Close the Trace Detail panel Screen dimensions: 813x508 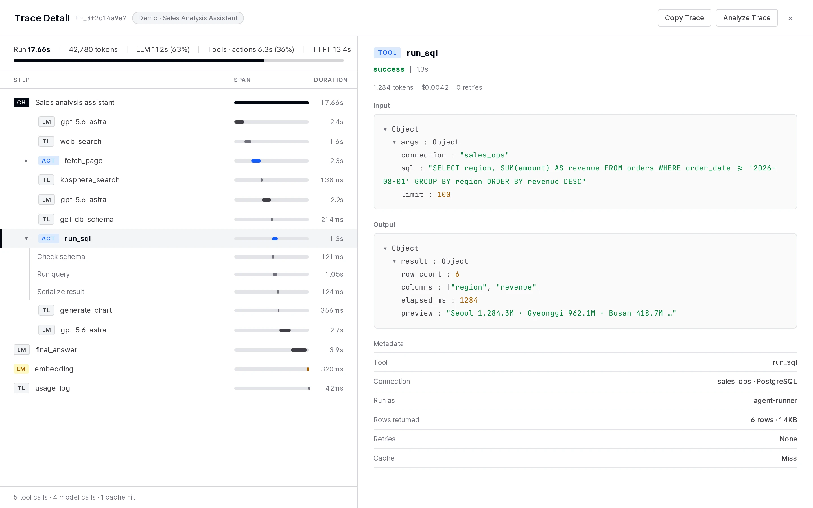pyautogui.click(x=790, y=18)
